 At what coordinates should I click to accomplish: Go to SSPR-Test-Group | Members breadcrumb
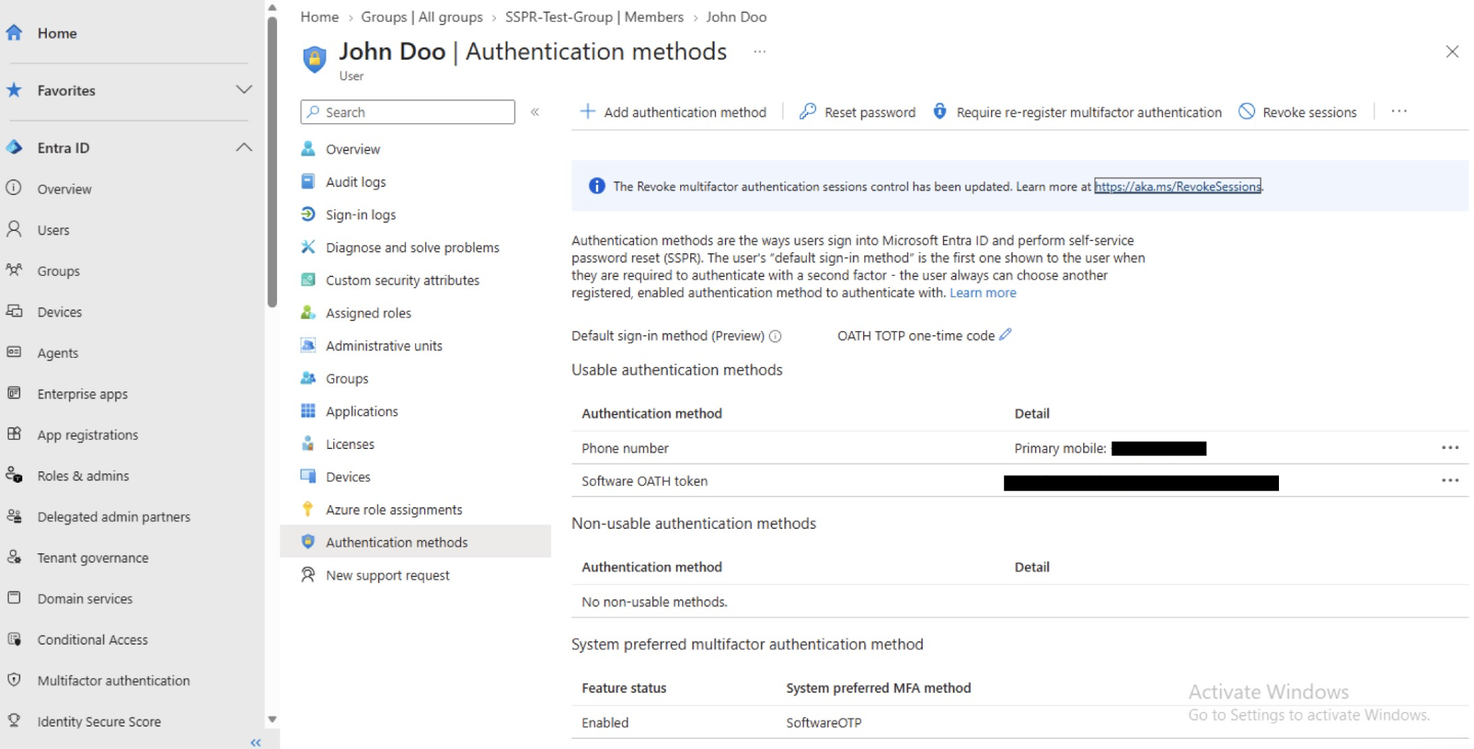pos(594,17)
